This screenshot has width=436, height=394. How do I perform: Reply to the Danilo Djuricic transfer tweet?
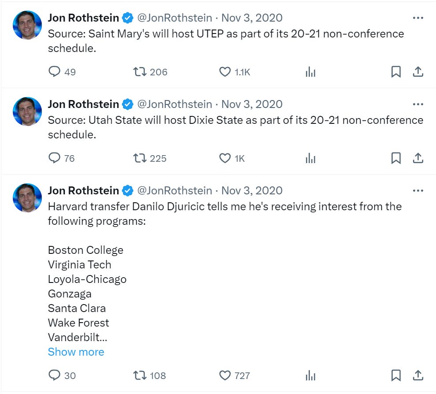(55, 375)
